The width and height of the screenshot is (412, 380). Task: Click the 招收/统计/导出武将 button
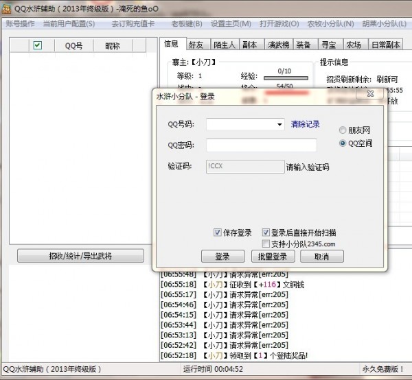coord(80,256)
